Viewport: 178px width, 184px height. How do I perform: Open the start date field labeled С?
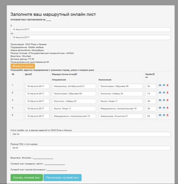coord(90,30)
